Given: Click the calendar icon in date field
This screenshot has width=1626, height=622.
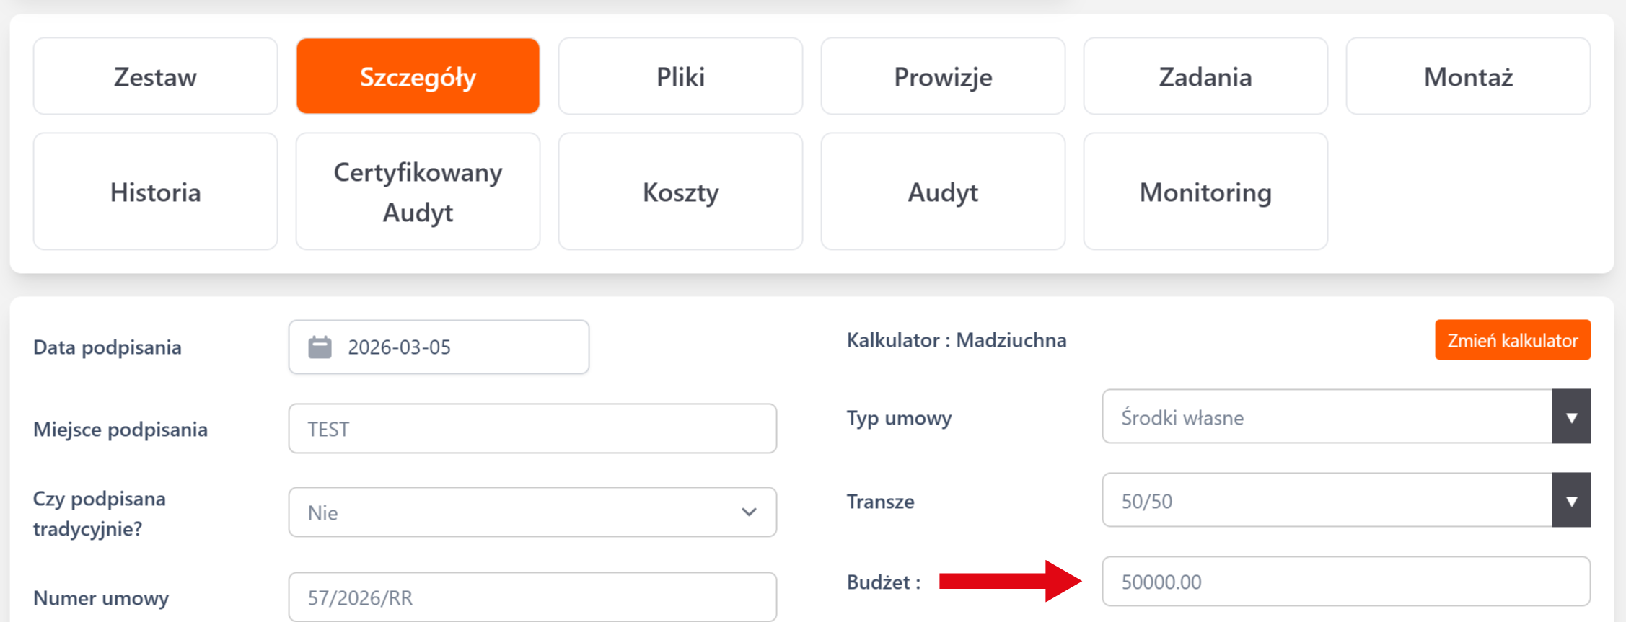Looking at the screenshot, I should [x=320, y=347].
